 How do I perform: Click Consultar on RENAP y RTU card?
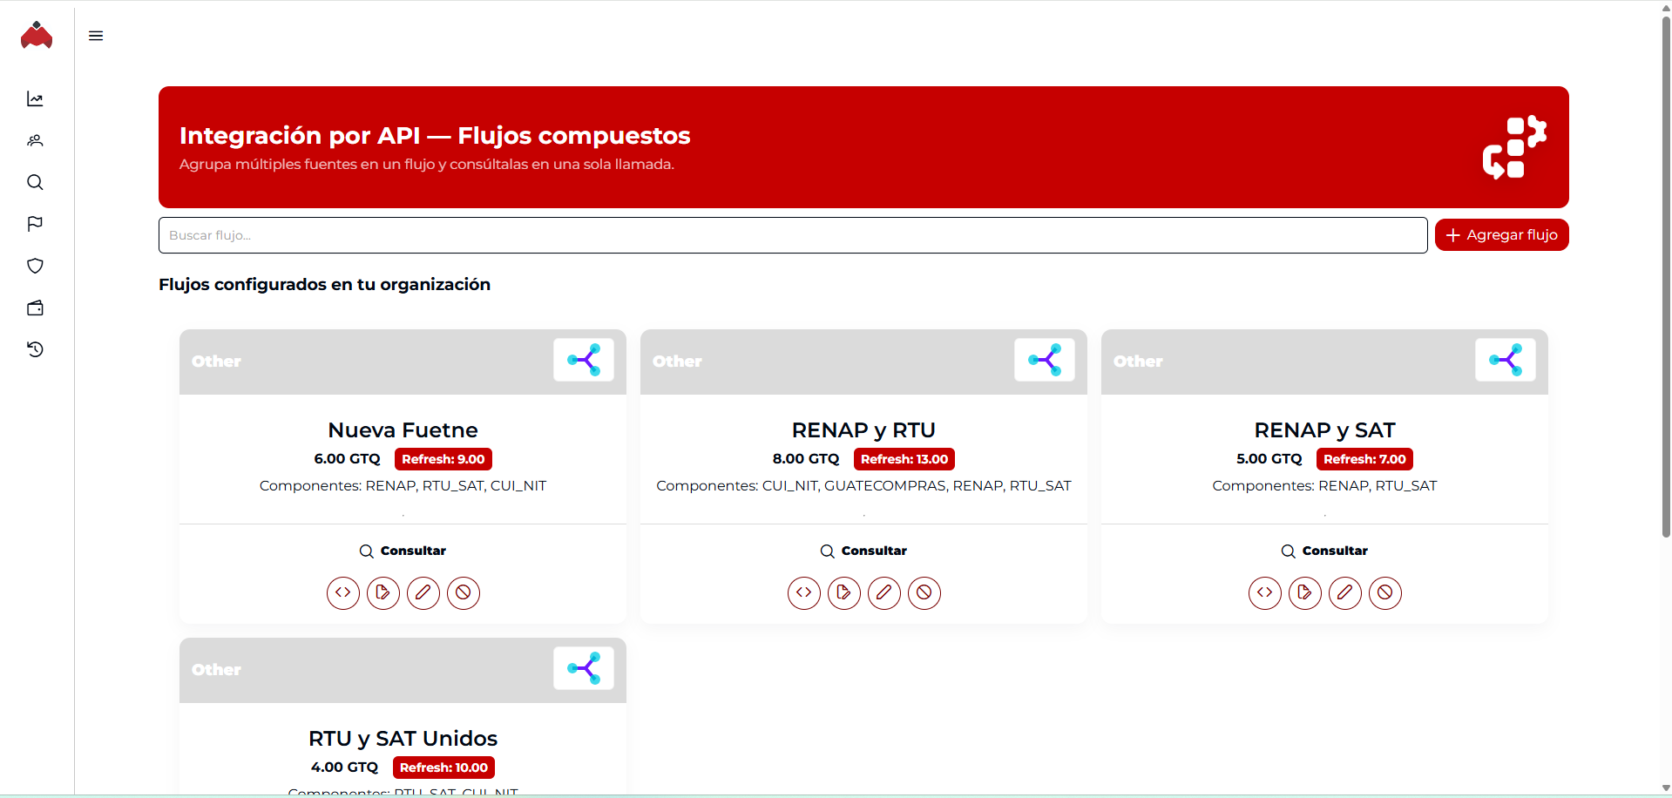point(863,551)
